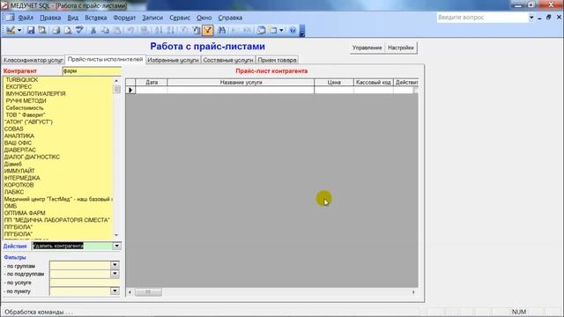The height and width of the screenshot is (317, 564).
Task: Open the Вставка menu
Action: (96, 18)
